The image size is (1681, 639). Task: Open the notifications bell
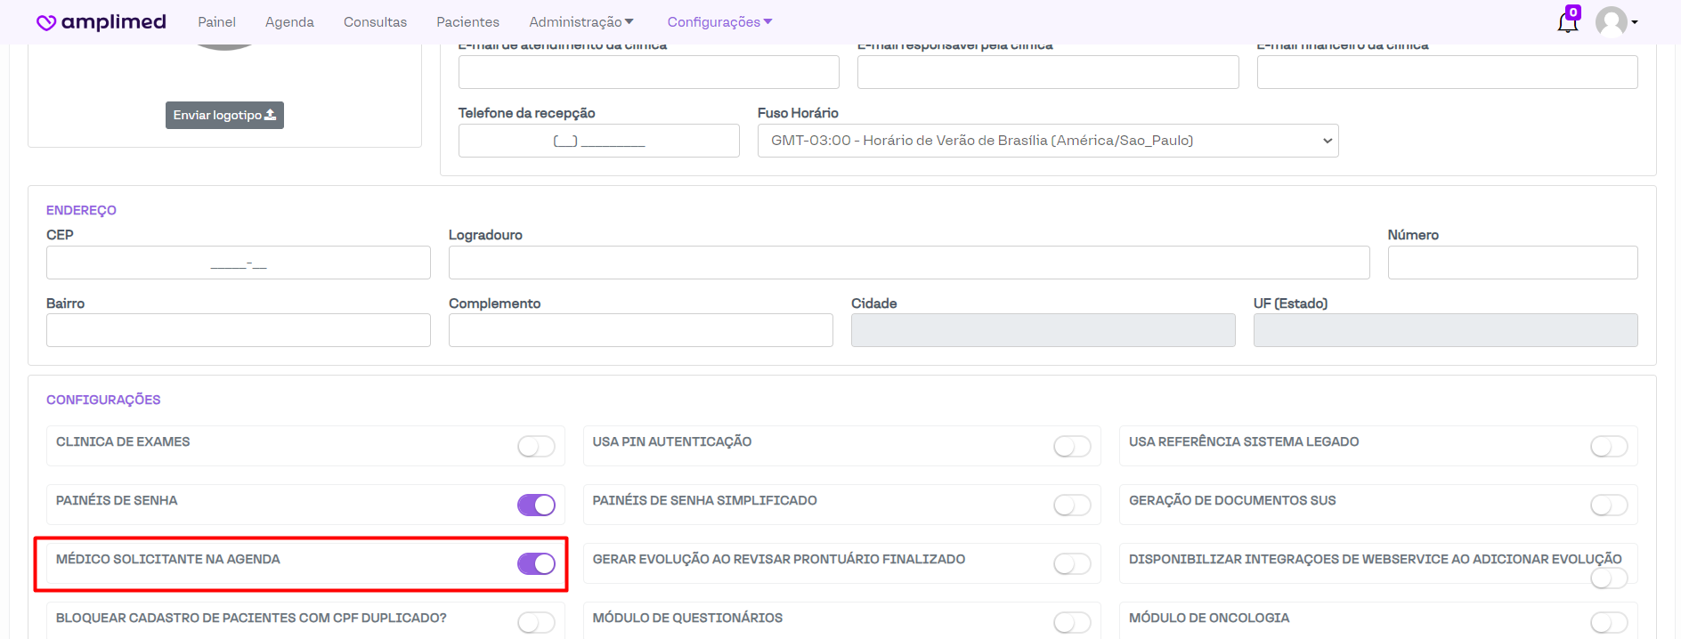[1567, 22]
